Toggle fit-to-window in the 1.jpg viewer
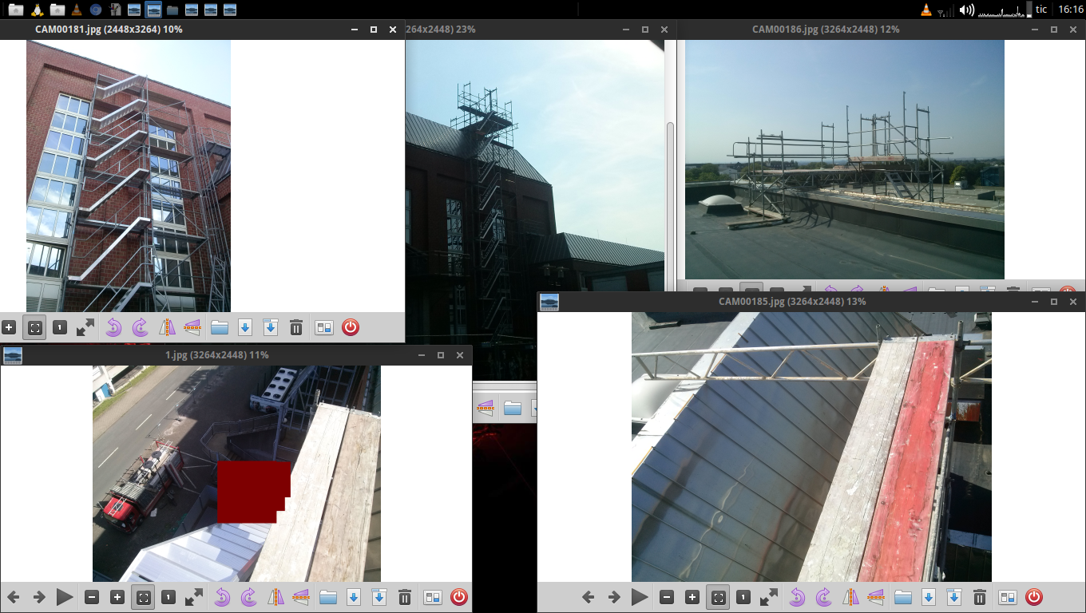This screenshot has width=1086, height=613. pyautogui.click(x=143, y=597)
